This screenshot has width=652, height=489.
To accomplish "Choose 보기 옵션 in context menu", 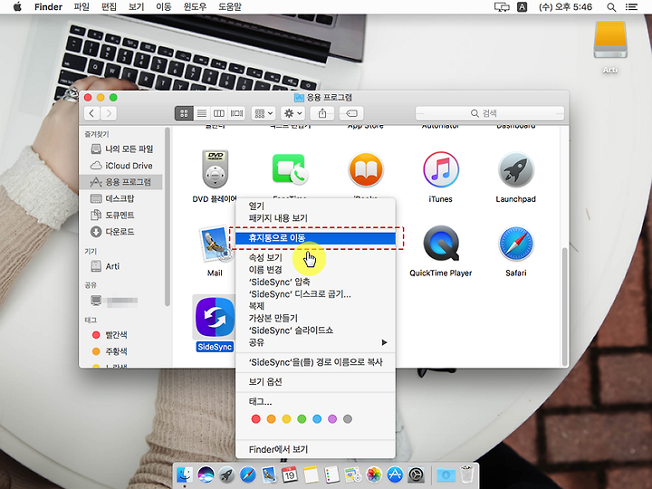I will (x=315, y=382).
